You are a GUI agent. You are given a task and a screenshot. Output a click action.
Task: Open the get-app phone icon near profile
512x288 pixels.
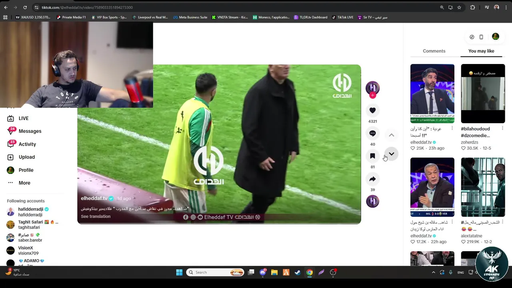pos(481,37)
